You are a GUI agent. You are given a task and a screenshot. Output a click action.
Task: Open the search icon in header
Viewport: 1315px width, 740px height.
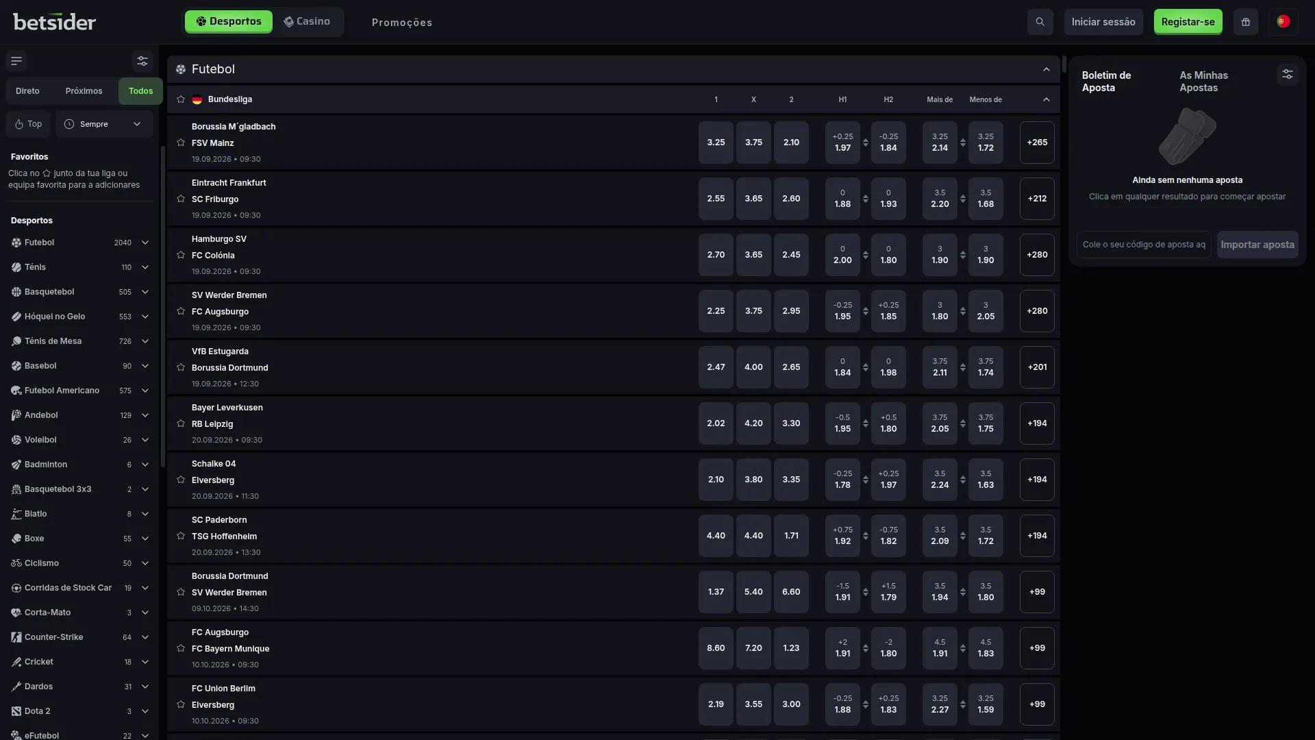tap(1040, 22)
